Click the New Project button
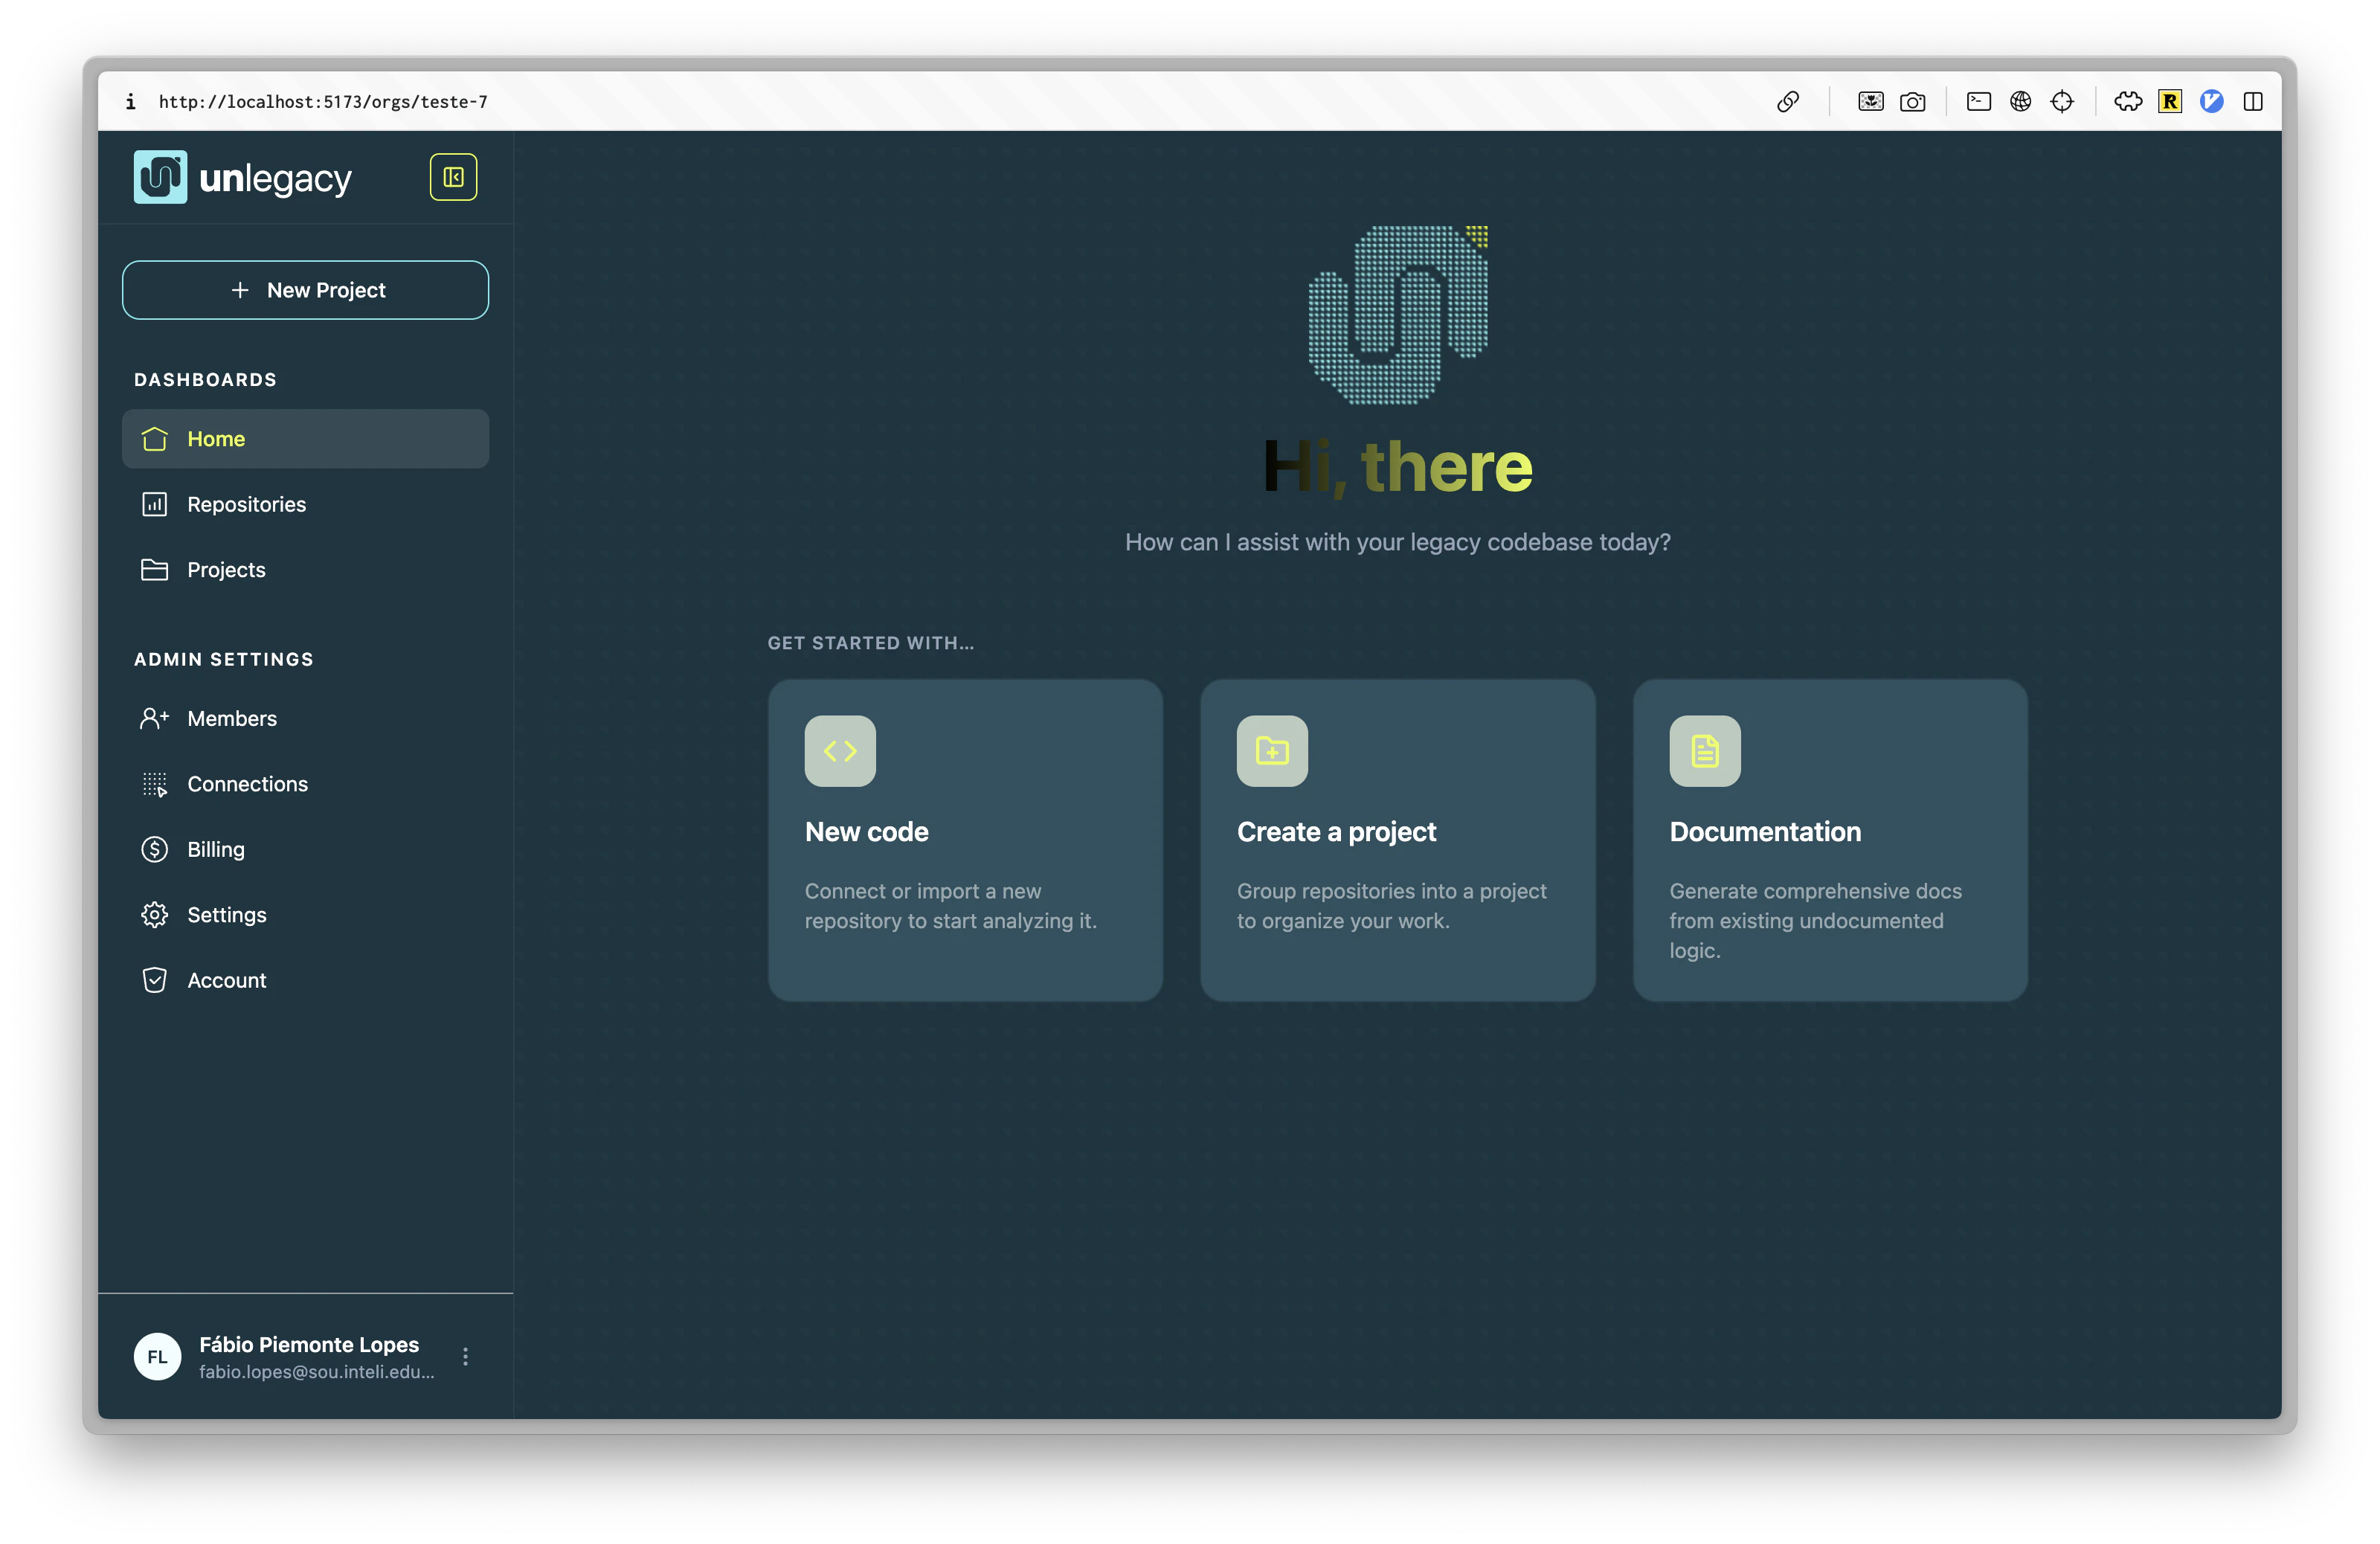2380x1544 pixels. (305, 290)
